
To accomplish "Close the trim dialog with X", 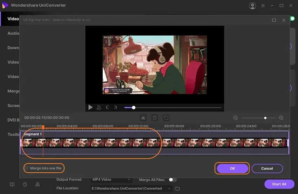I will (x=284, y=20).
